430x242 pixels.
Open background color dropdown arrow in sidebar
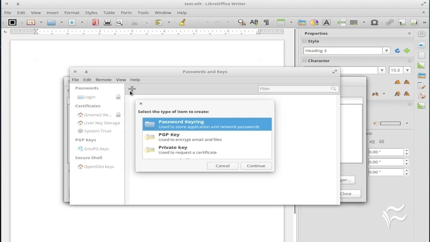click(407, 124)
